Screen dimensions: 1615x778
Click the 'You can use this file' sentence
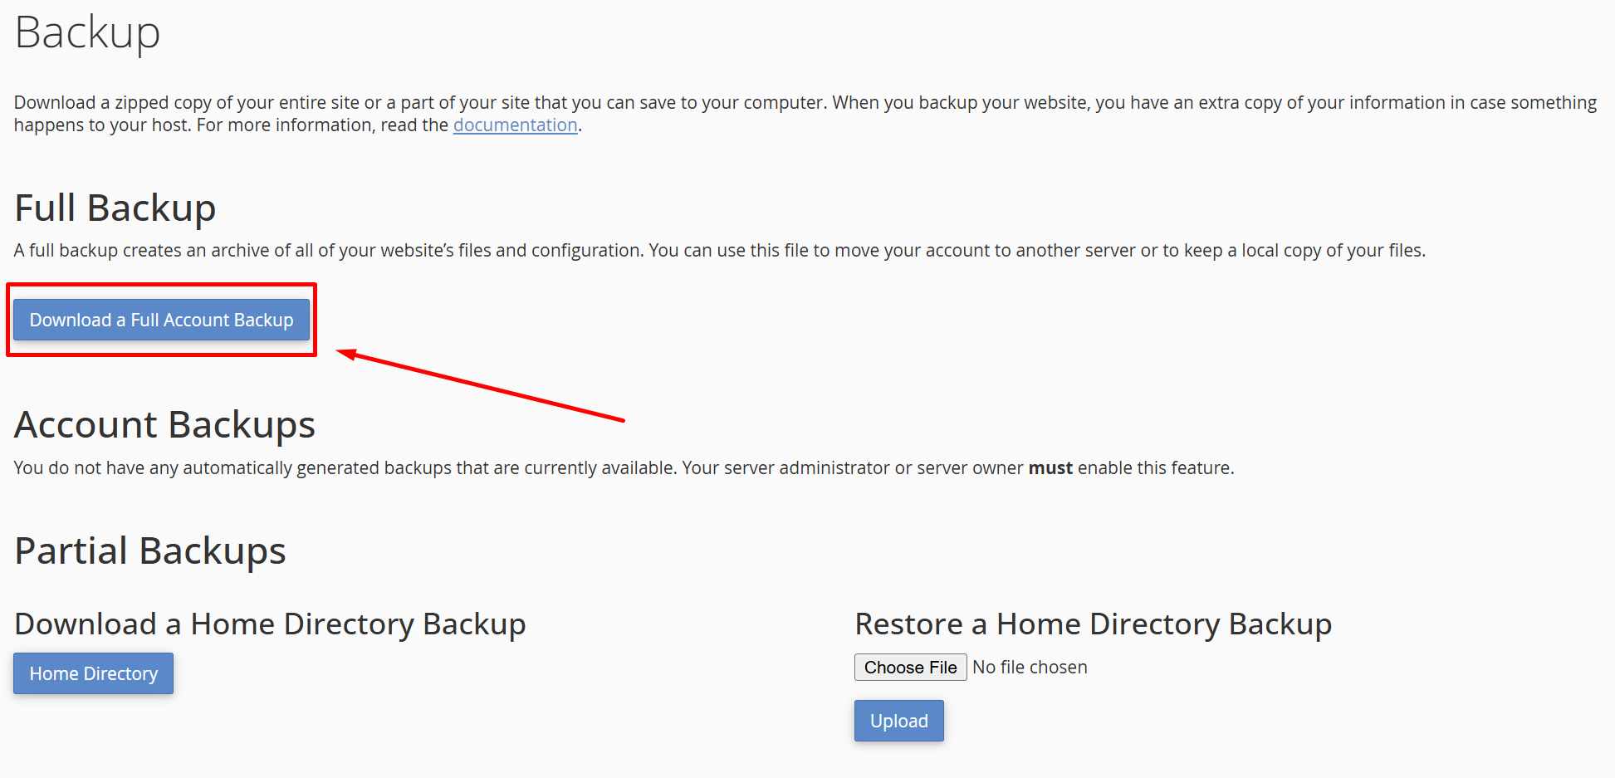tap(1036, 251)
